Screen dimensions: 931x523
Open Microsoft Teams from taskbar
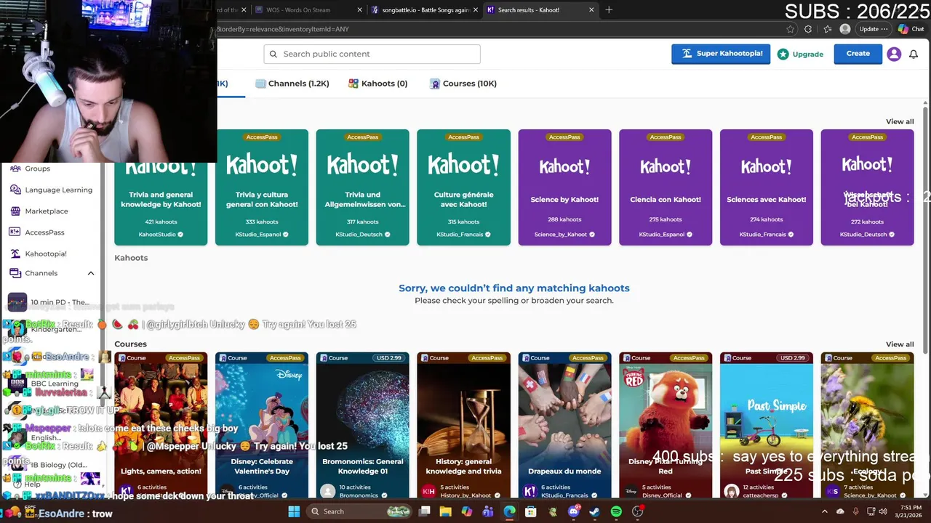pyautogui.click(x=488, y=511)
